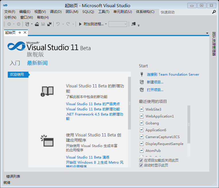Open the 错误列表 panel tab
Screen dimensions: 219x188
tap(13, 177)
